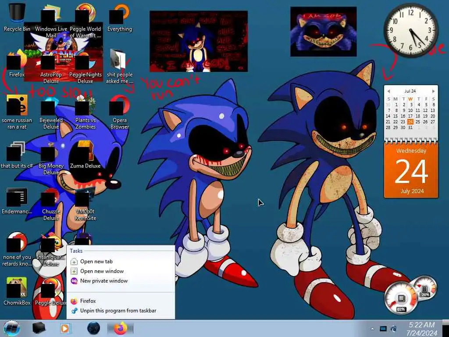This screenshot has width=449, height=337.
Task: Select July 31 in the calendar gadget
Action: [x=410, y=128]
